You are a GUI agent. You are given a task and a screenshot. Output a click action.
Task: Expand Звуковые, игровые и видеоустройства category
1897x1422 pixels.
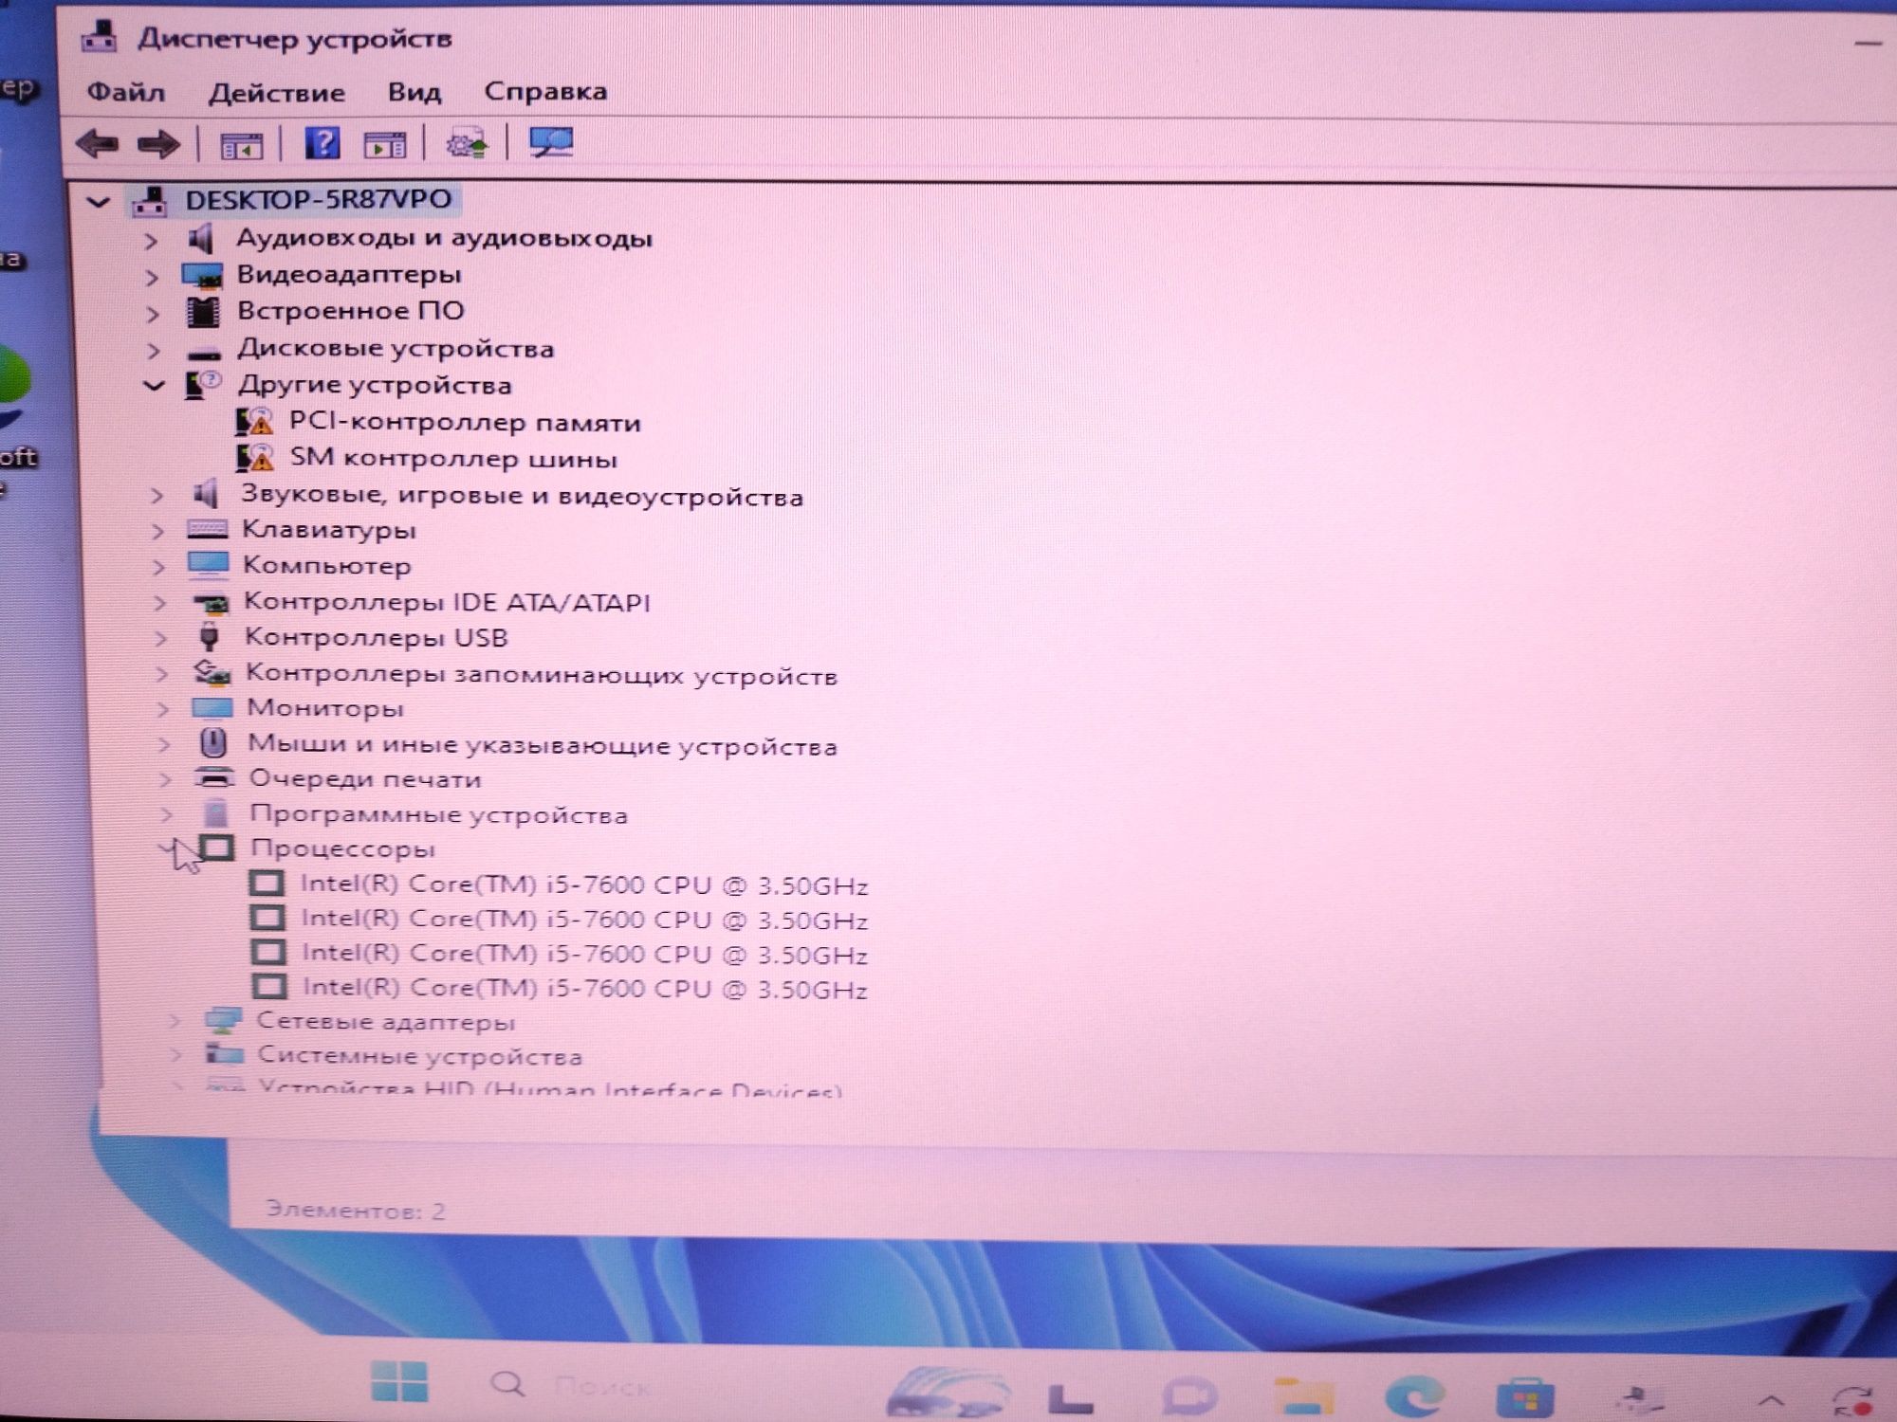[x=157, y=495]
